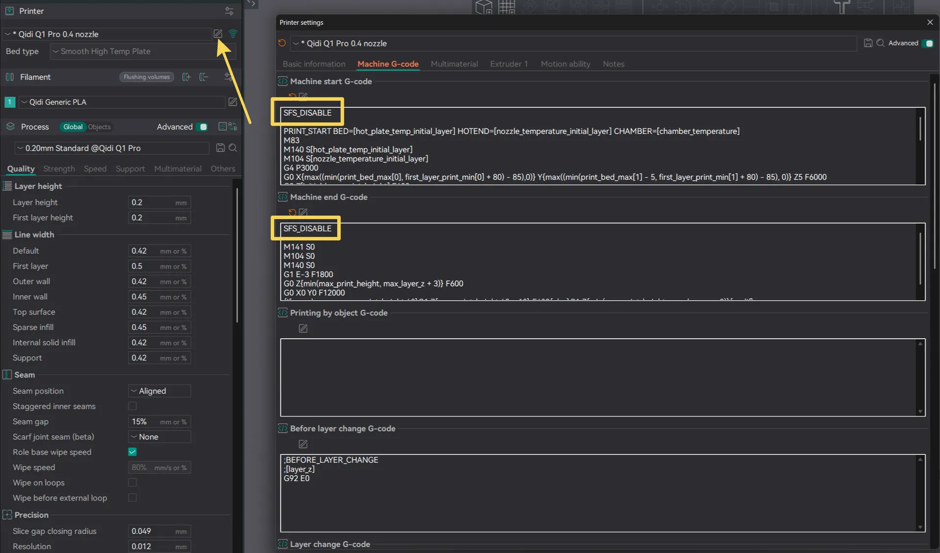
Task: Reset the printer preset using the orange undo icon
Action: pyautogui.click(x=282, y=43)
